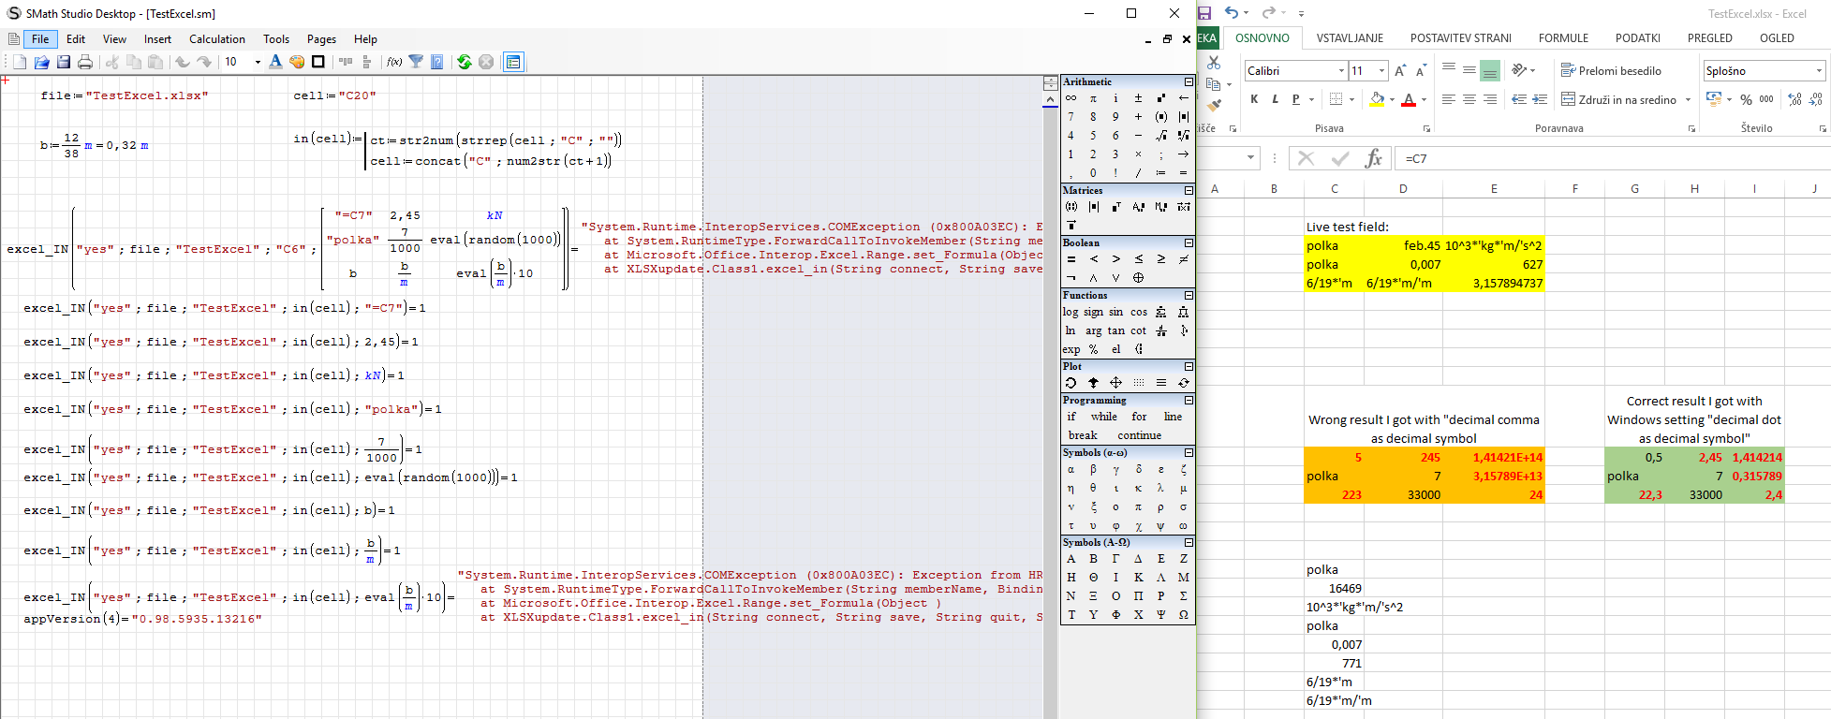Screen dimensions: 1831x719
Task: Switch to the FORMULE ribbon tab
Action: tap(1563, 38)
